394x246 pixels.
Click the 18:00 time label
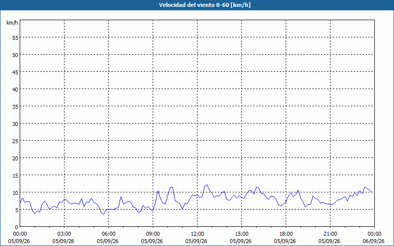pyautogui.click(x=286, y=234)
